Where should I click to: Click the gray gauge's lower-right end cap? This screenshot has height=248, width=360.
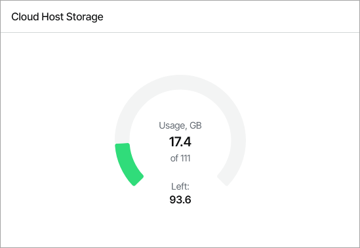point(223,180)
